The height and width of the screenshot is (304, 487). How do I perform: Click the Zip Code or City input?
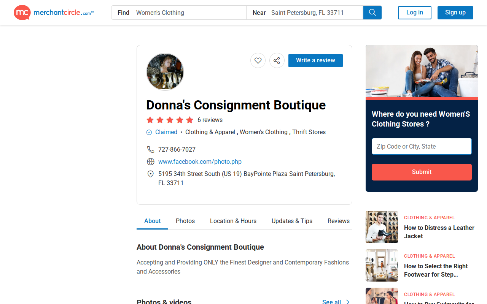[x=422, y=146]
